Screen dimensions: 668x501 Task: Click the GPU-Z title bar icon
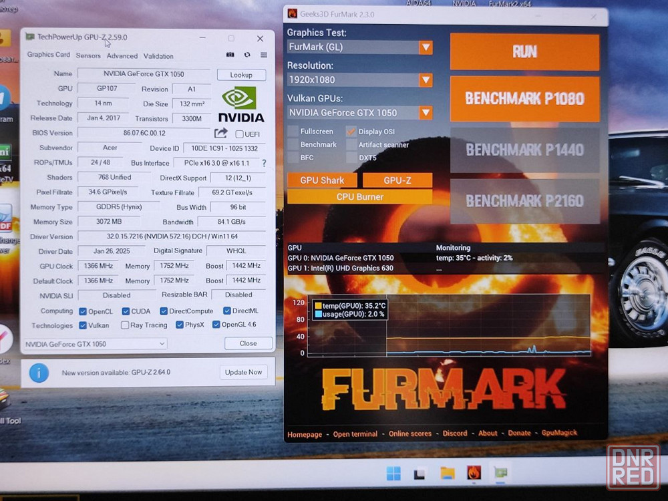point(30,37)
